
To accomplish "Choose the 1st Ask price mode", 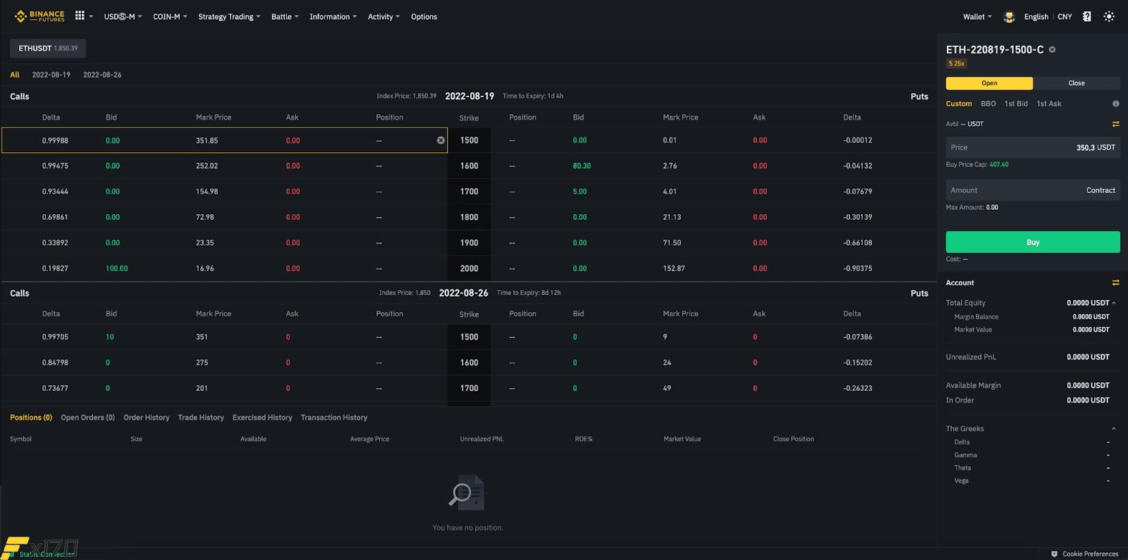I will click(1048, 104).
